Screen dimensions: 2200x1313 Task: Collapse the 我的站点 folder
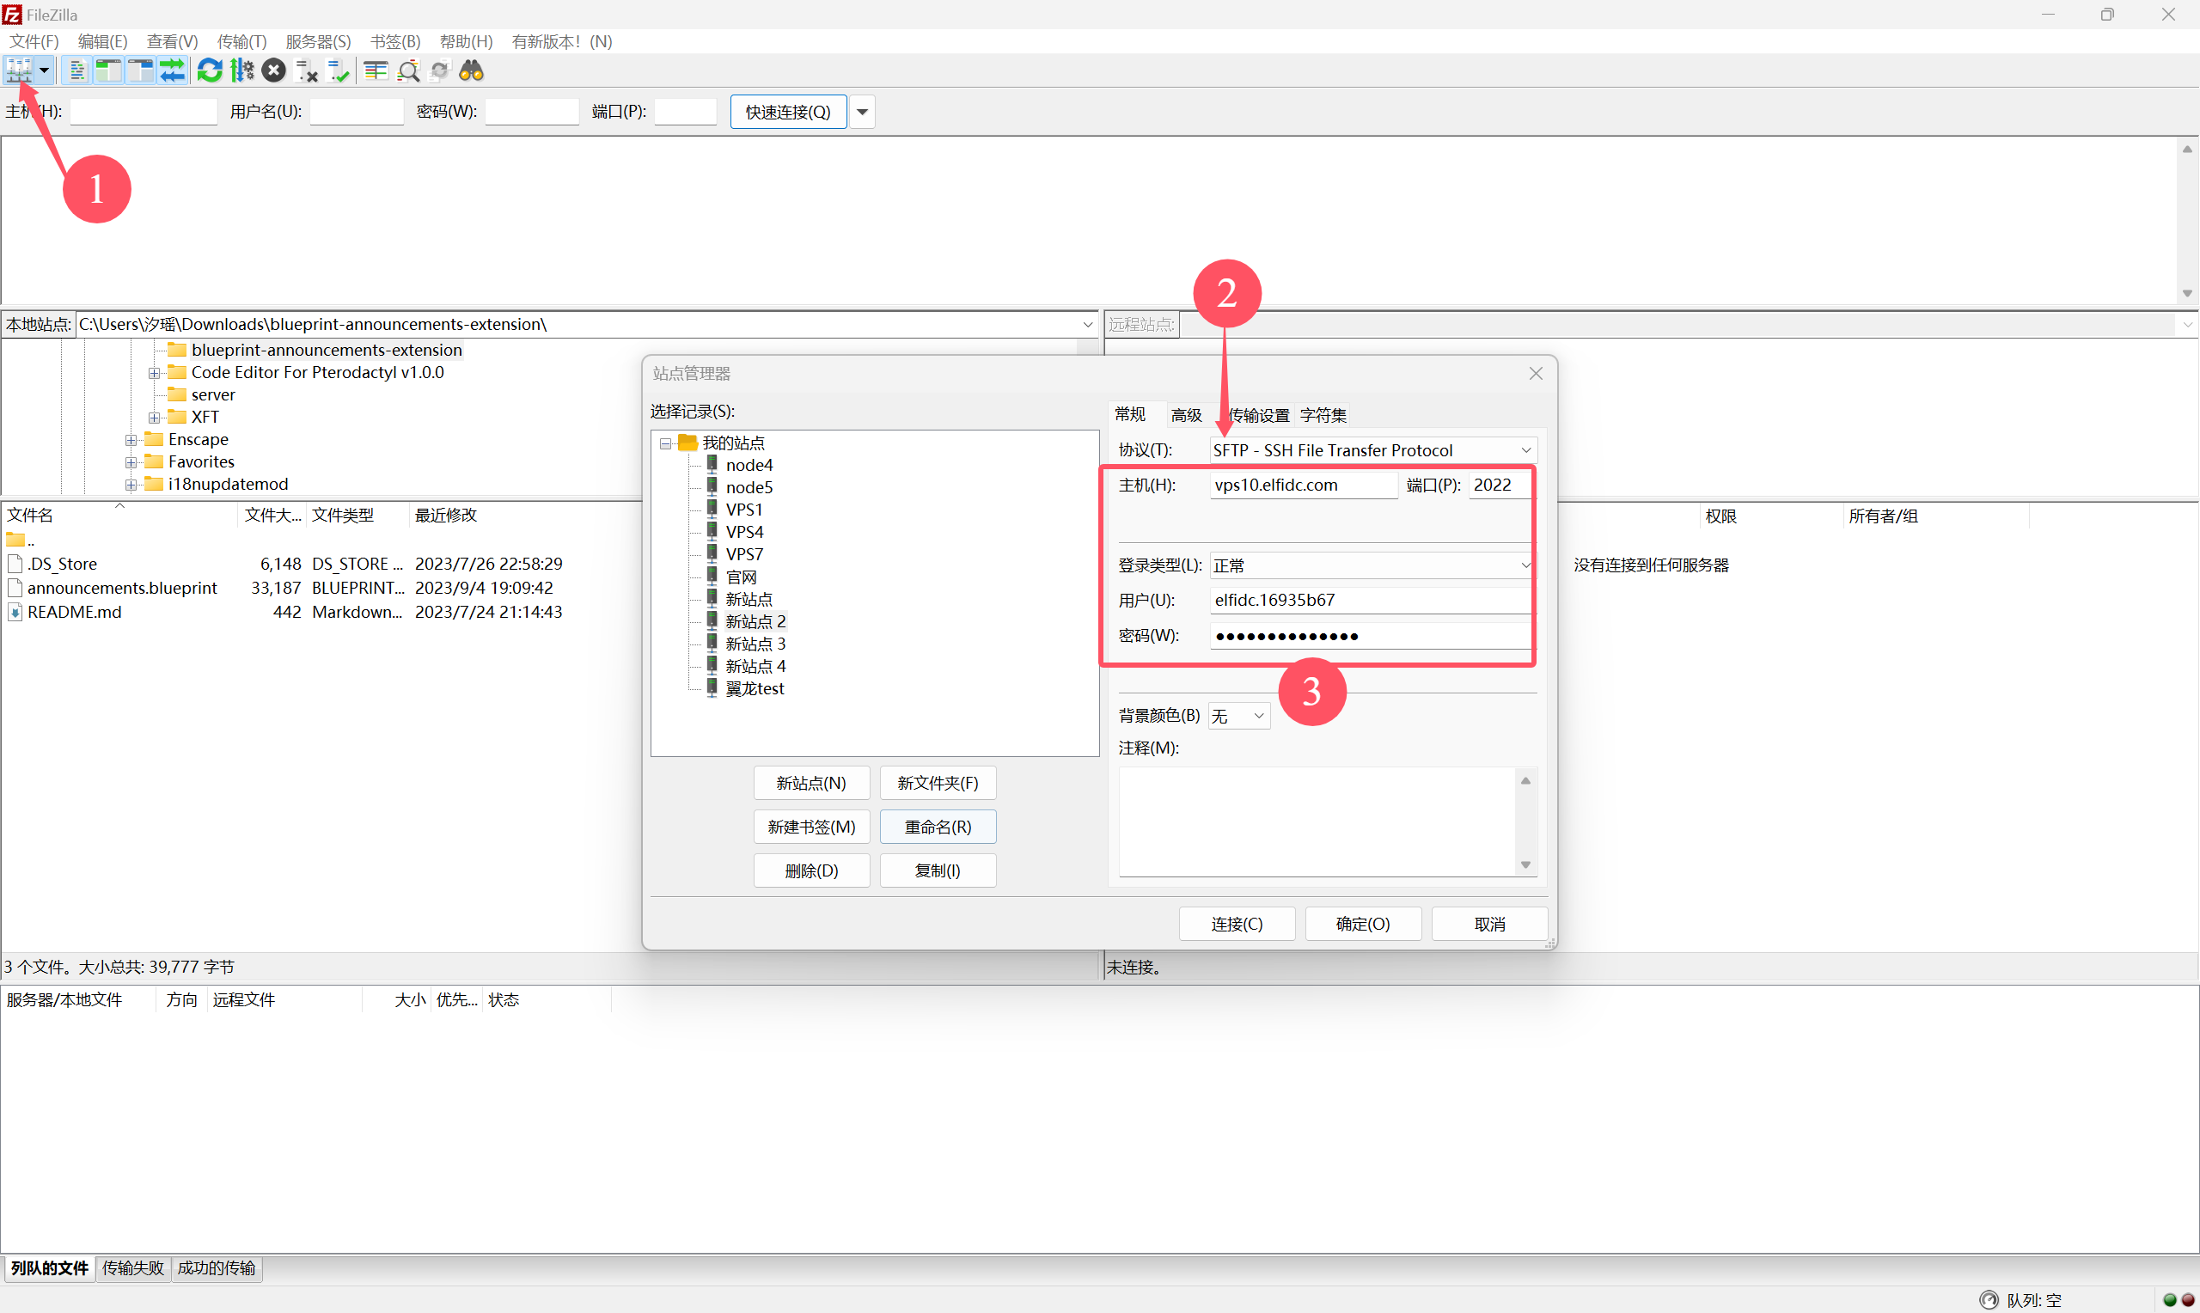(665, 443)
